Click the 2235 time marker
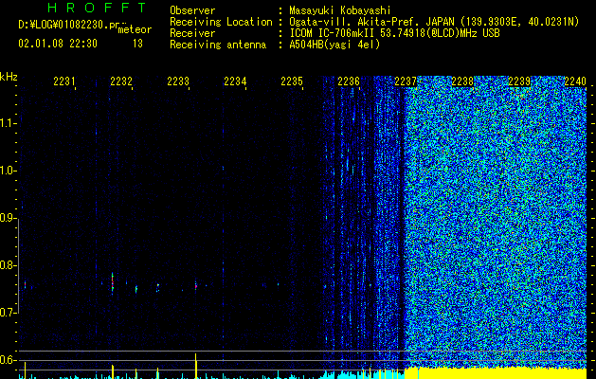 [x=292, y=81]
